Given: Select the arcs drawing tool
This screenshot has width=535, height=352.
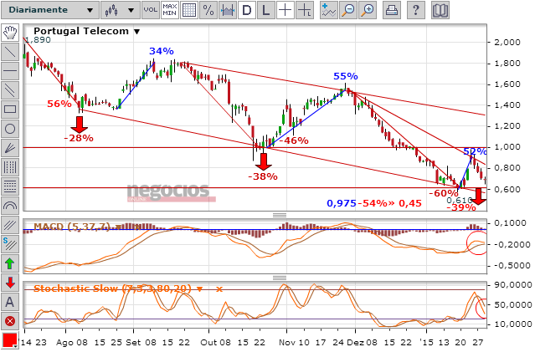Looking at the screenshot, I should tap(10, 206).
